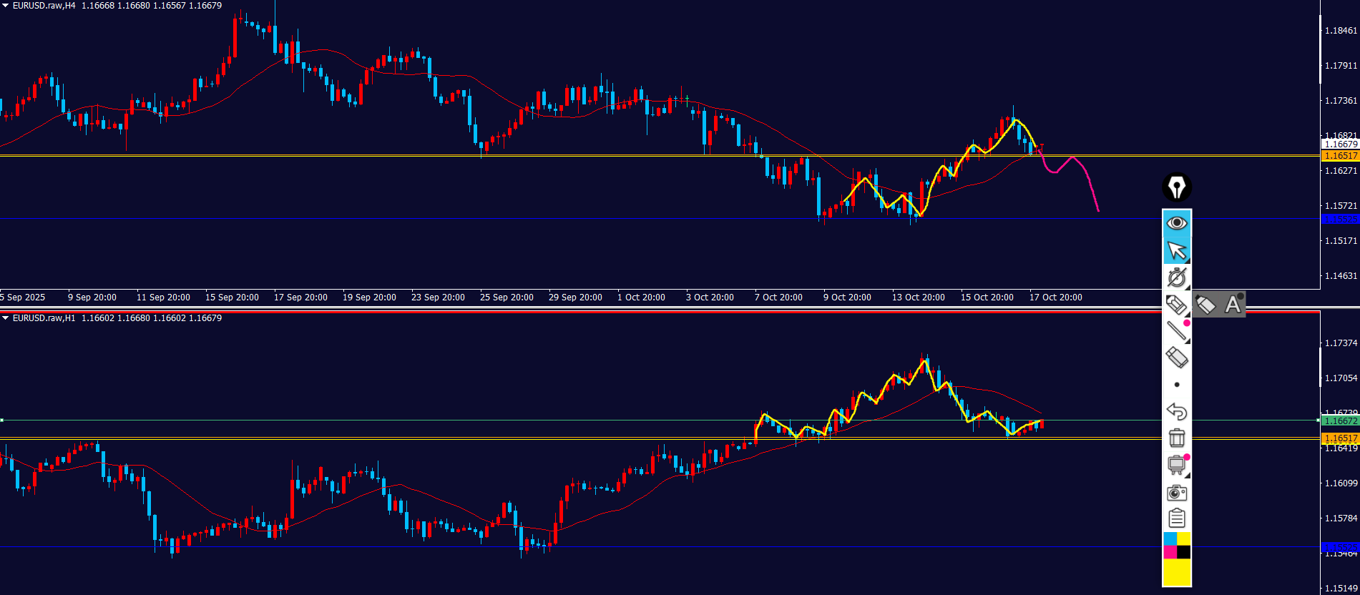Select the magenta color swatch
1360x595 pixels.
[x=1170, y=552]
